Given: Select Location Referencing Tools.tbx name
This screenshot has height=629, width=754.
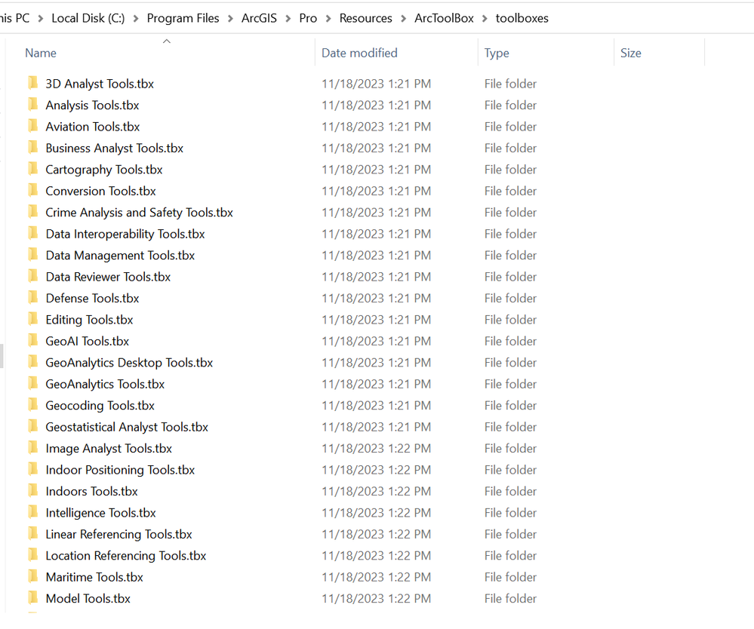Looking at the screenshot, I should [x=126, y=556].
